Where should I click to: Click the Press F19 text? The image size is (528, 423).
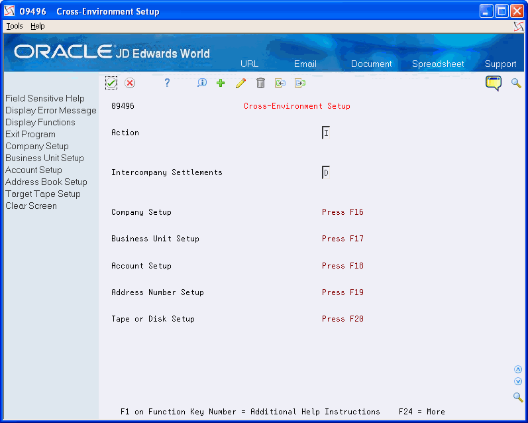click(343, 292)
